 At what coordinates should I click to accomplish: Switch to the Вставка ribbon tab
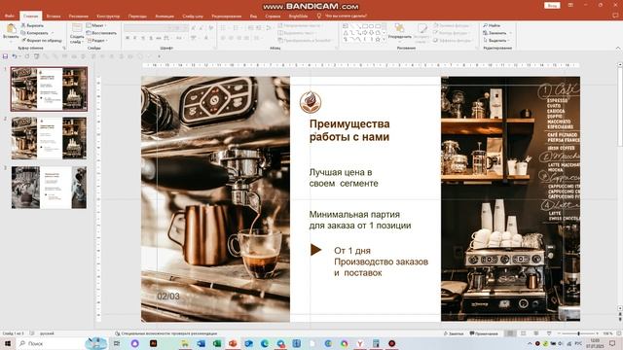click(x=54, y=17)
